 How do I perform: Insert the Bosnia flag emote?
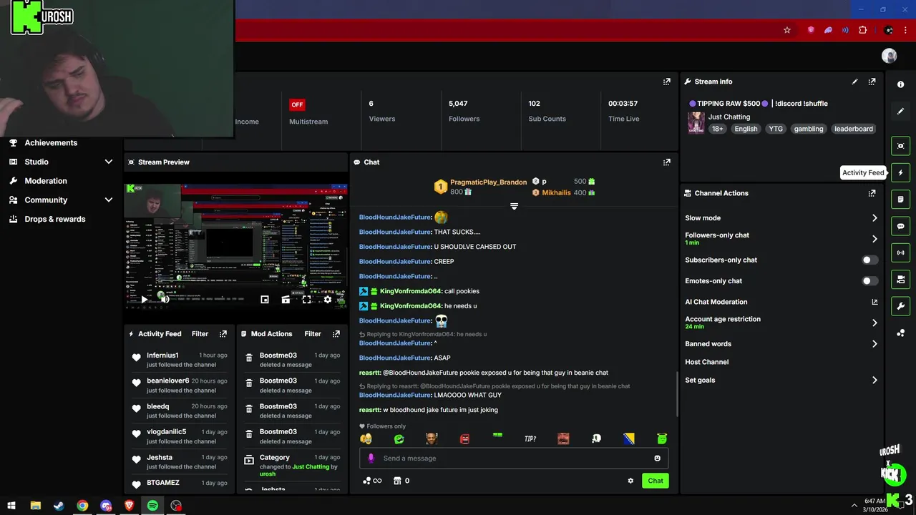[x=629, y=438]
